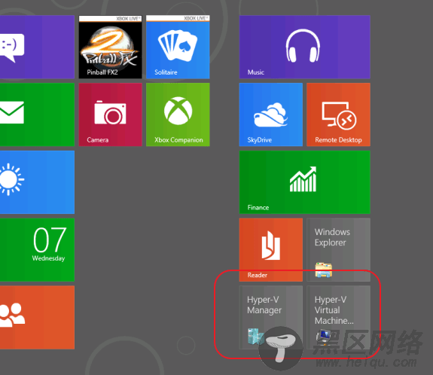
Task: Launch the Hyper-V Manager tile
Action: coord(271,318)
